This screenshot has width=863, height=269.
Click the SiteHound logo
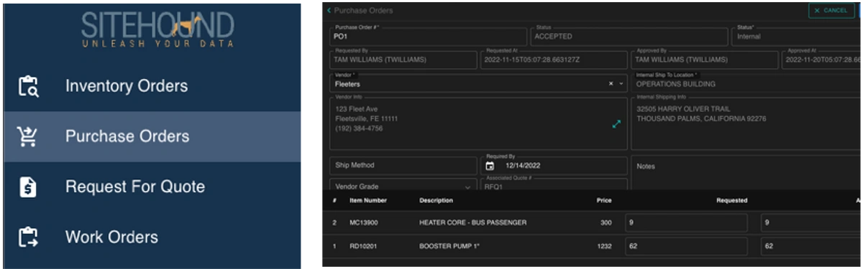point(157,29)
